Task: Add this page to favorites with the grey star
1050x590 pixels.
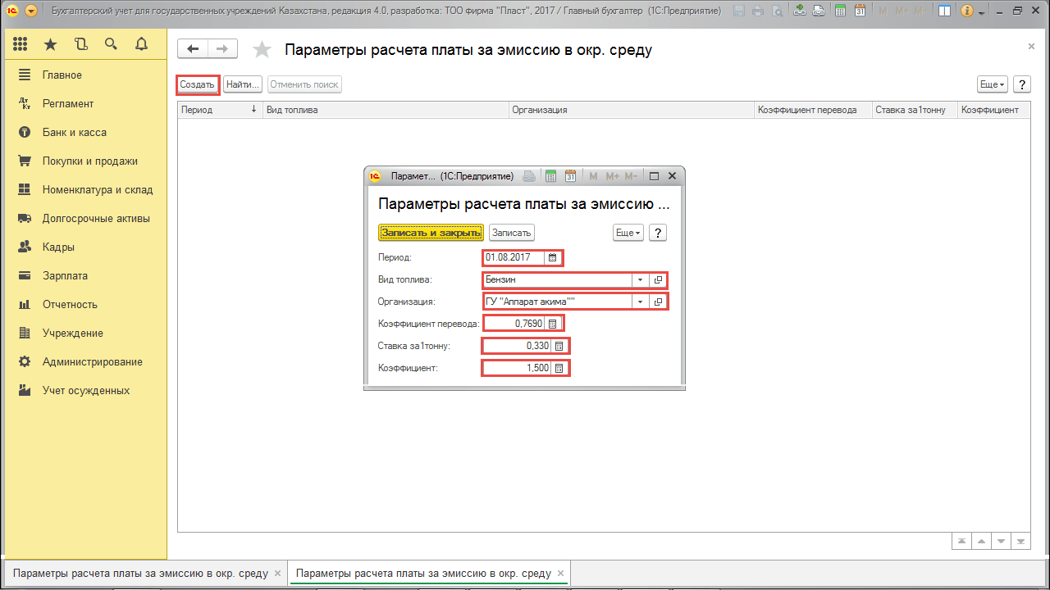Action: click(x=262, y=50)
